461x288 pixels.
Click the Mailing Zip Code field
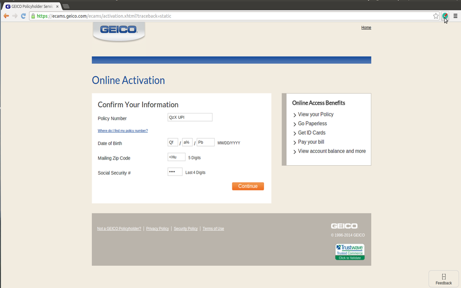coord(176,157)
